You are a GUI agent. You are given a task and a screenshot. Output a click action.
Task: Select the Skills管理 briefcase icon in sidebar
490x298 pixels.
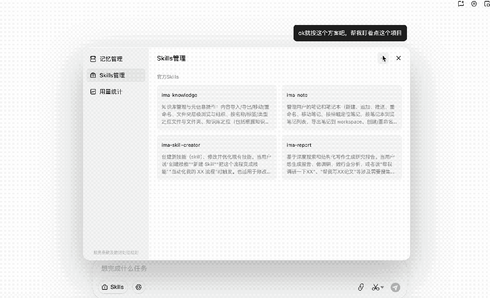(94, 75)
